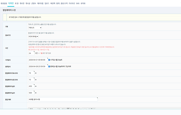This screenshot has width=181, height=115.
Task: Click the hours input field containing 24
Action: coord(31,53)
